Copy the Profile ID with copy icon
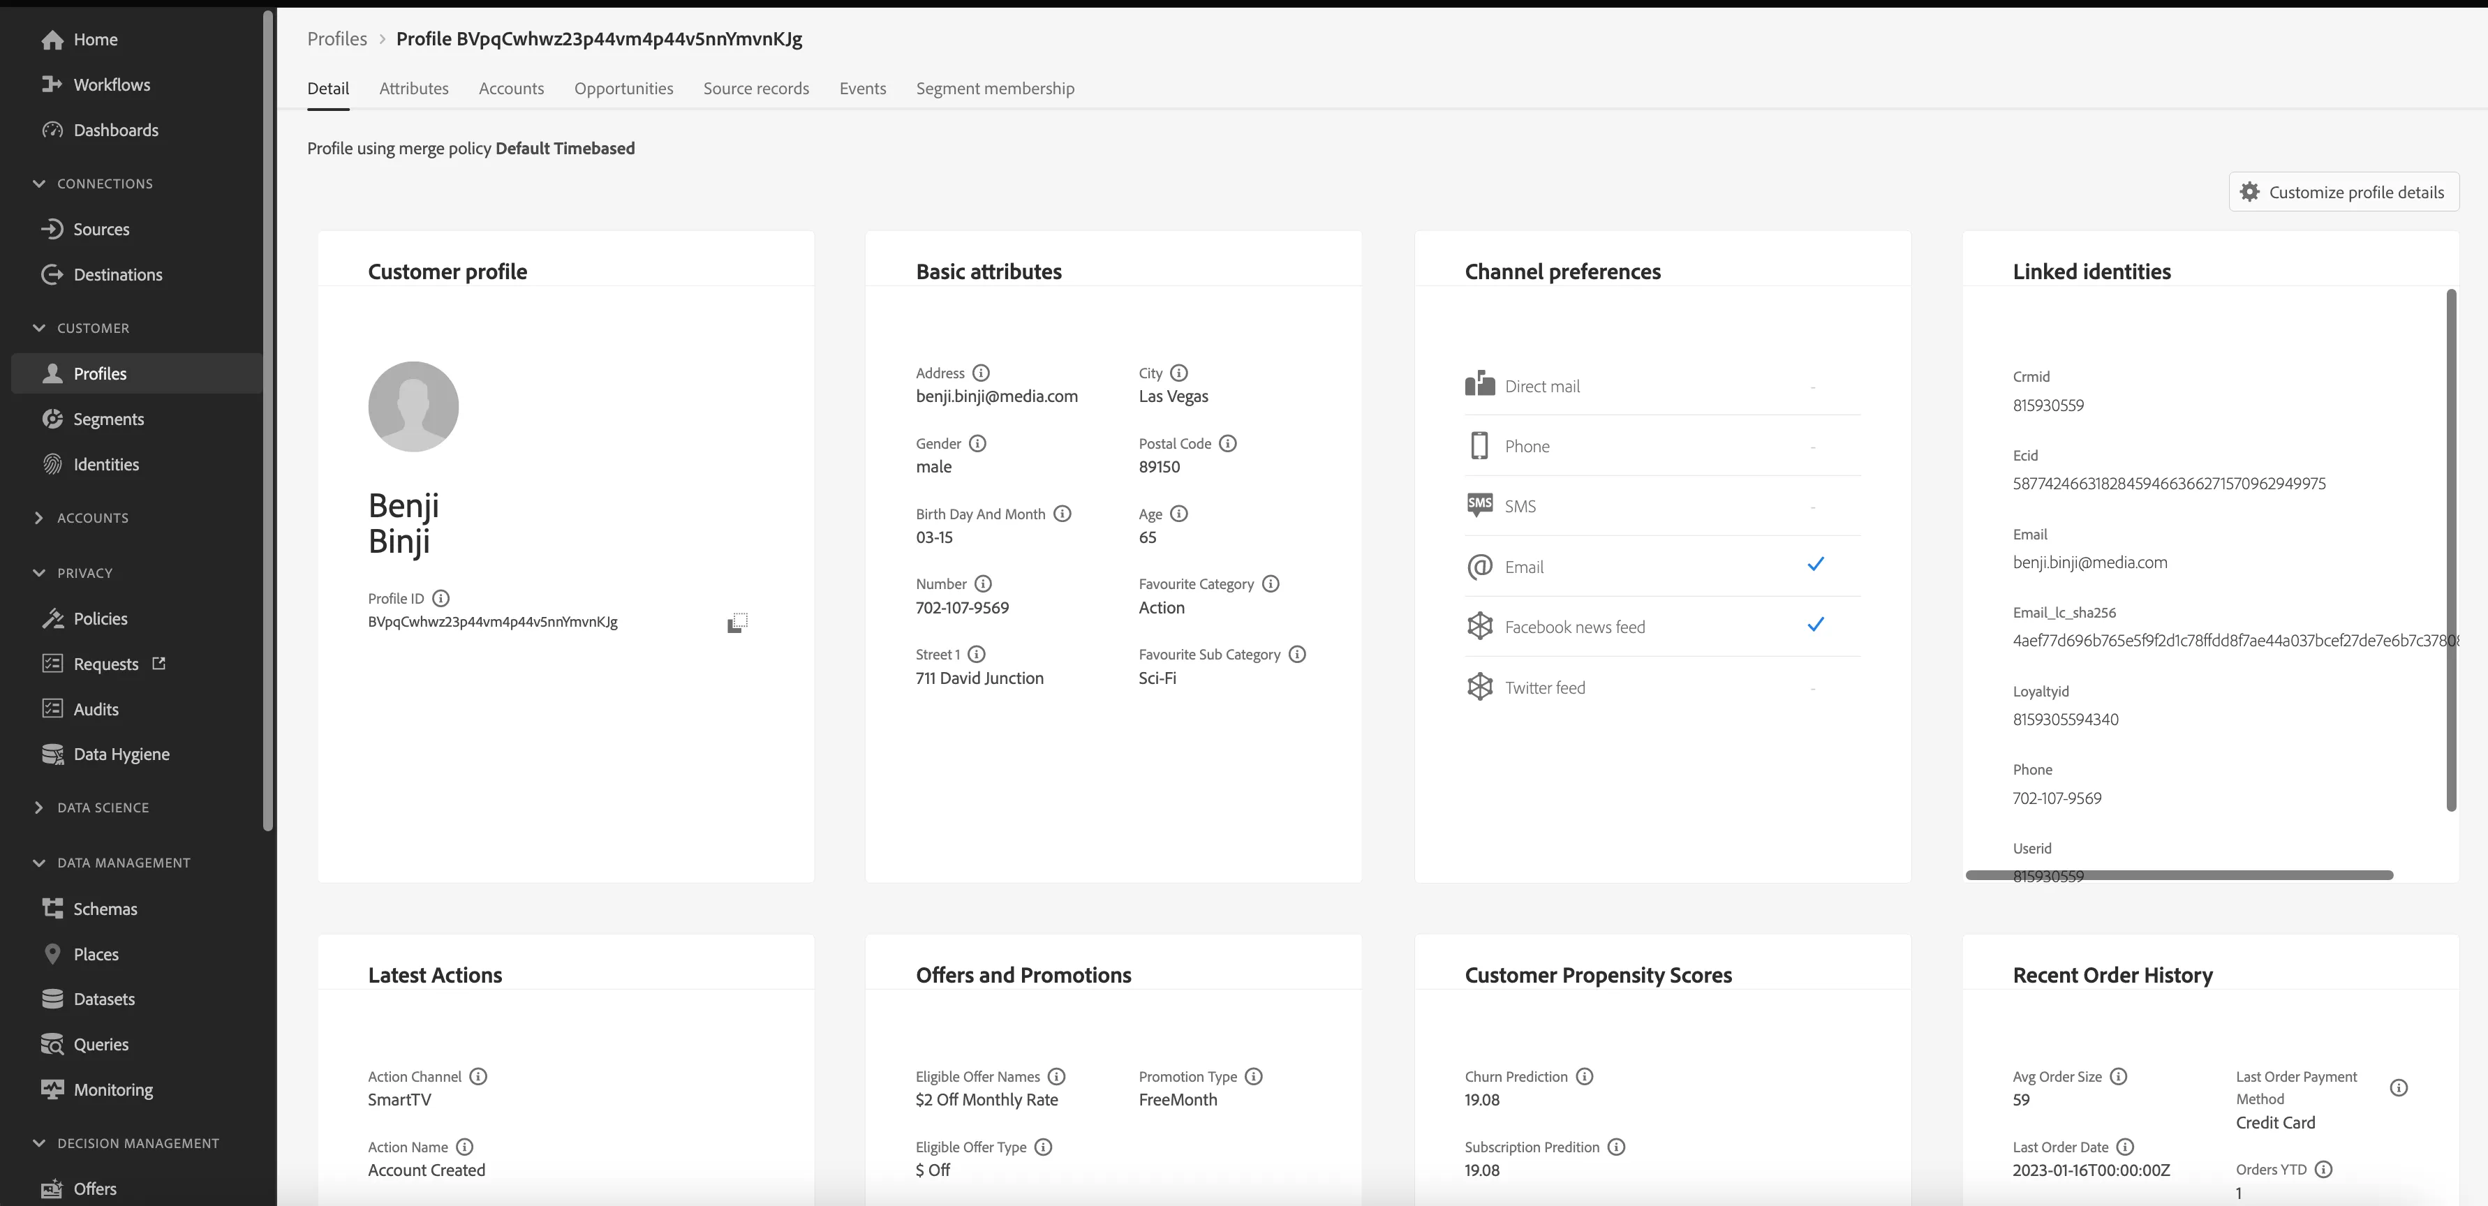Screen dimensions: 2488x1206 coord(737,623)
